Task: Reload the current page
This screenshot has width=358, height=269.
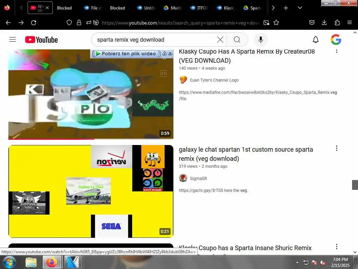Action: click(x=34, y=22)
